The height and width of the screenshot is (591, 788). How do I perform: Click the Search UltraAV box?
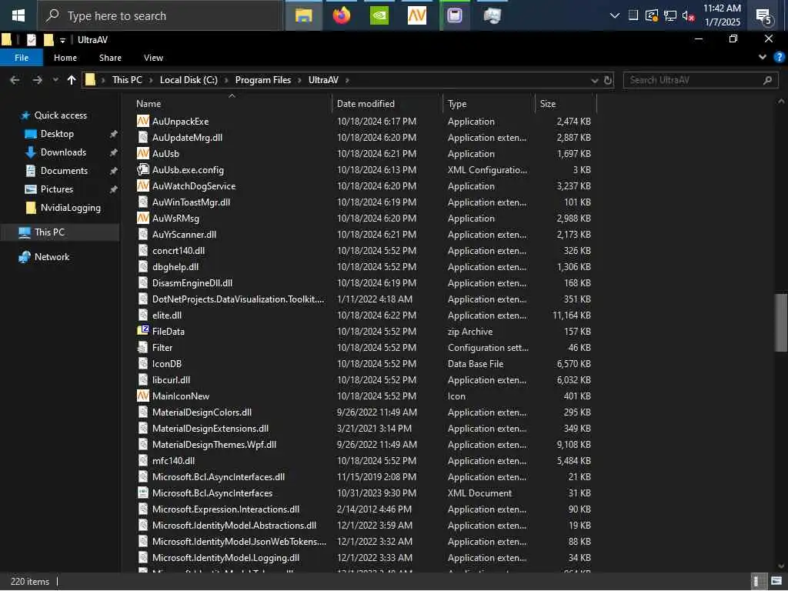pos(700,80)
